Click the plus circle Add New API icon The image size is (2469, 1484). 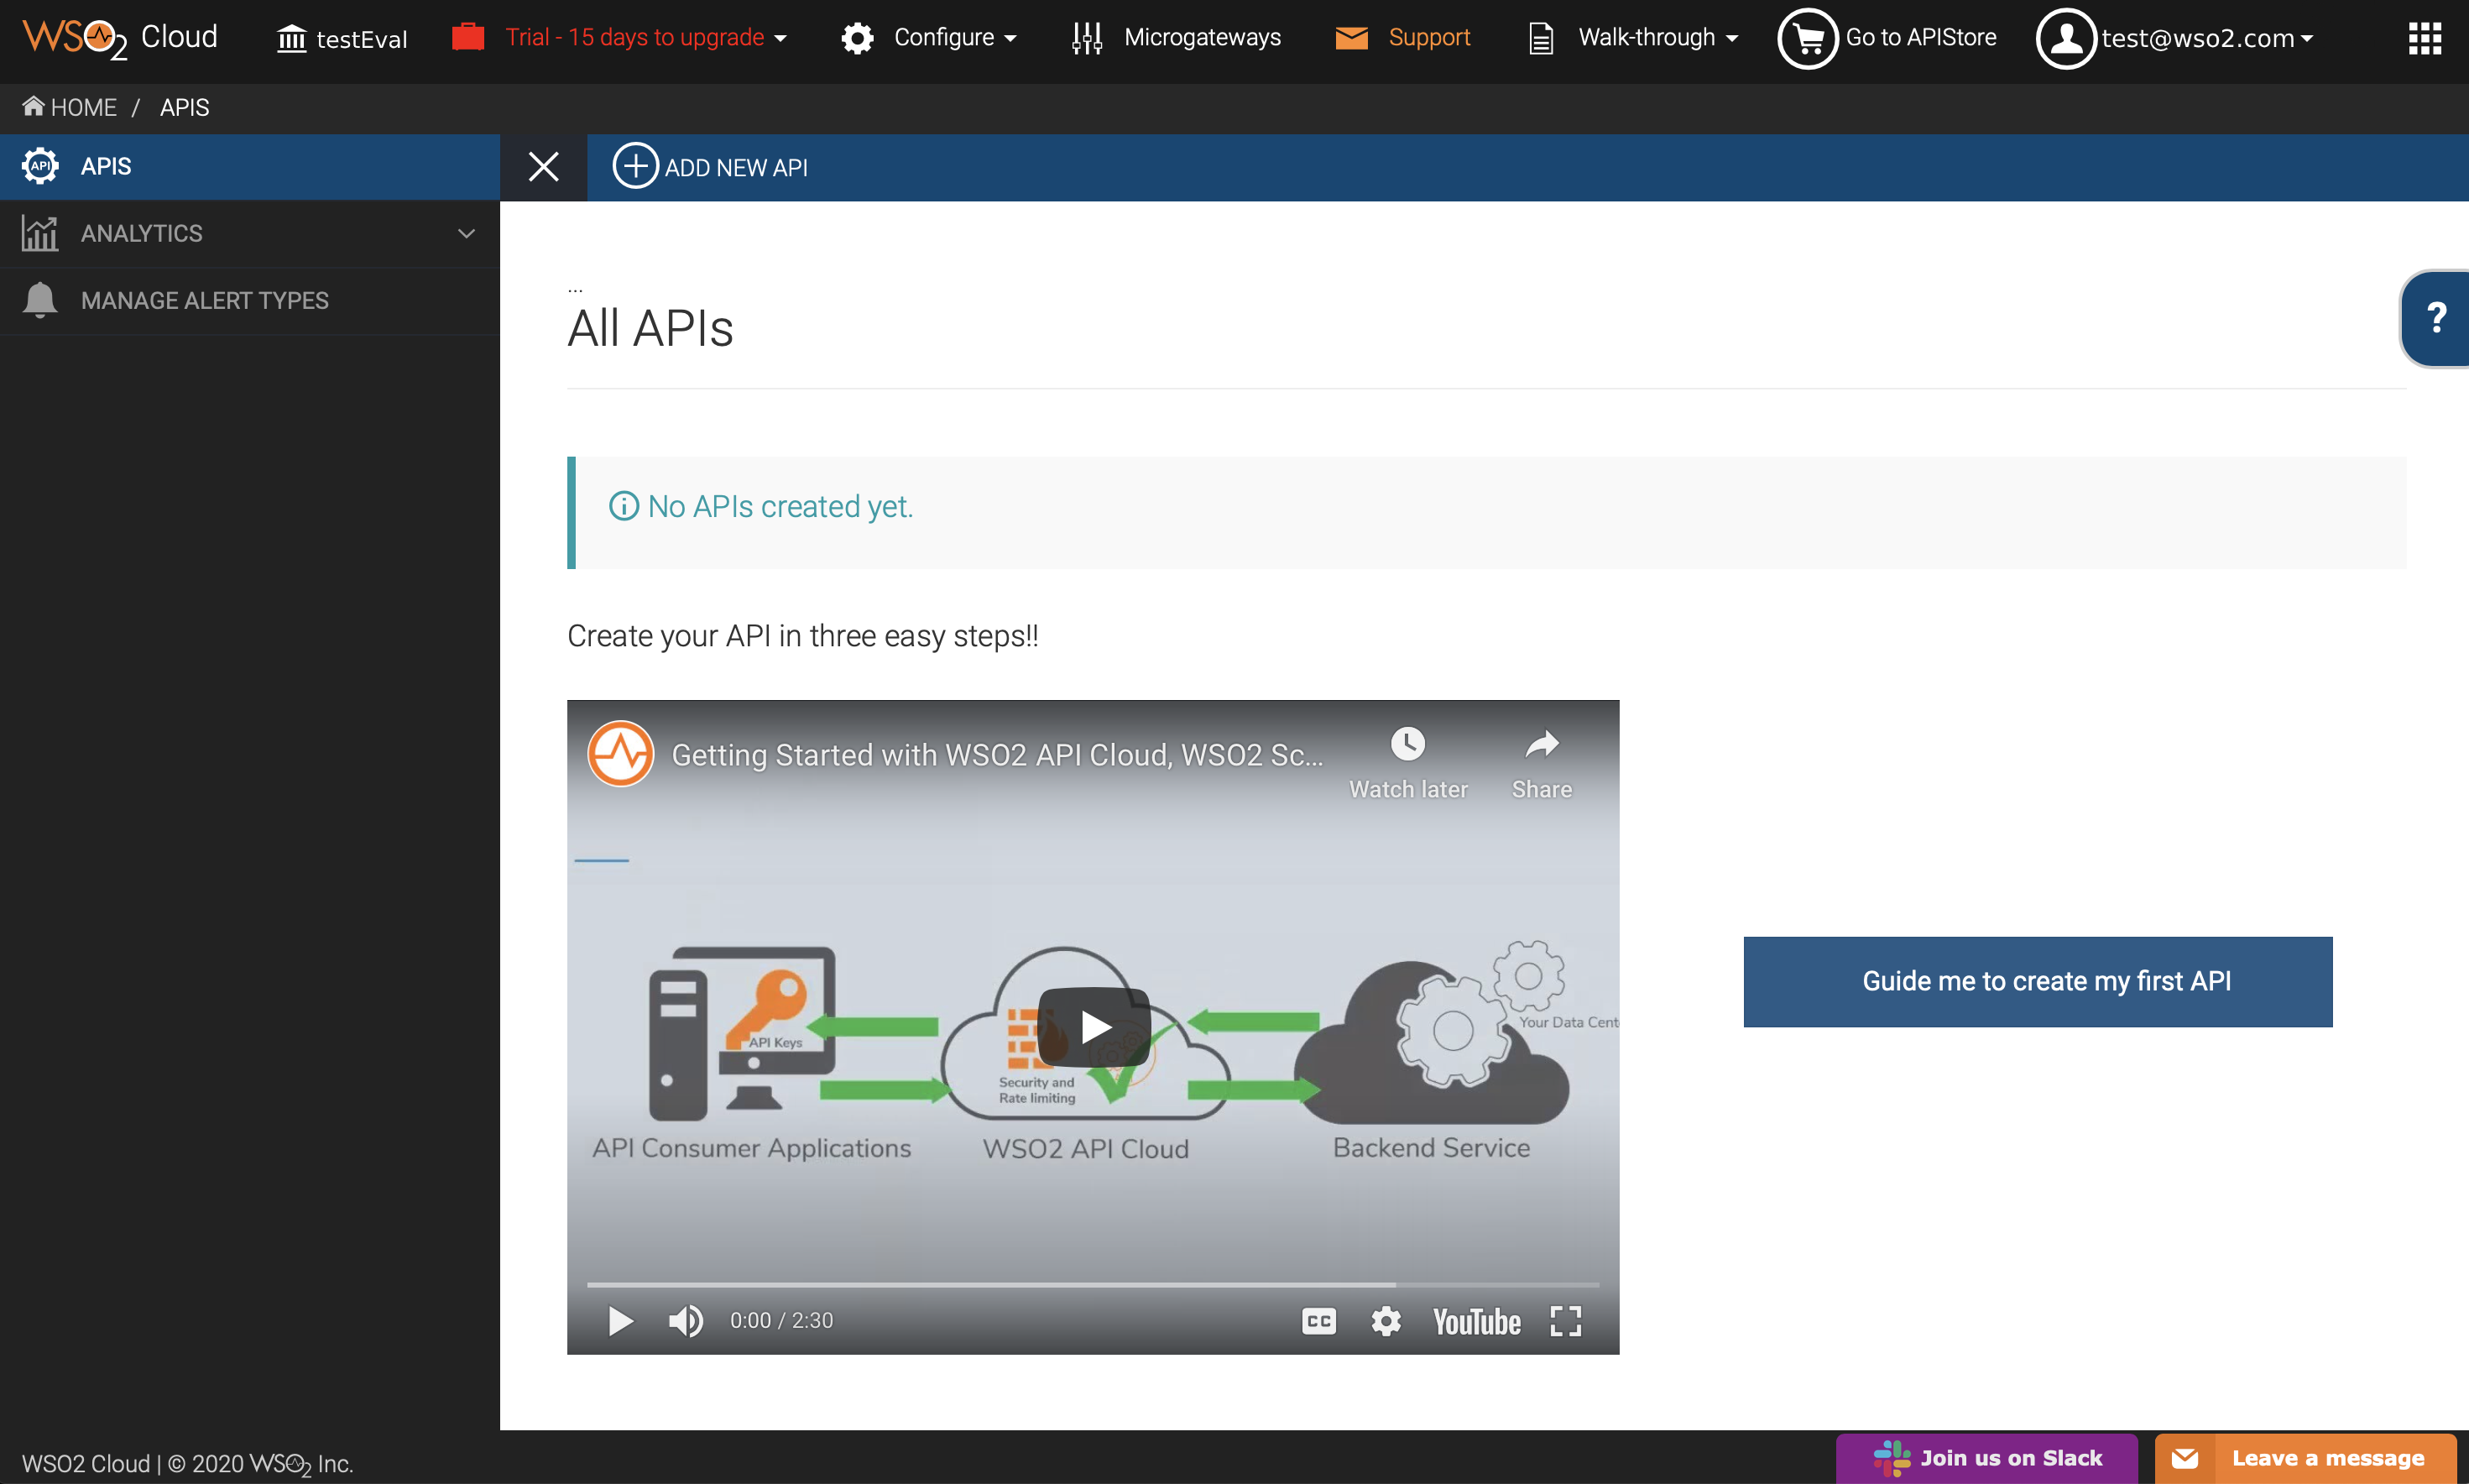tap(634, 166)
